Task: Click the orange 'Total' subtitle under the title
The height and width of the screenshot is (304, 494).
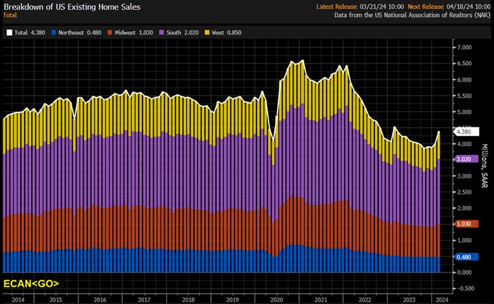Action: click(x=9, y=15)
